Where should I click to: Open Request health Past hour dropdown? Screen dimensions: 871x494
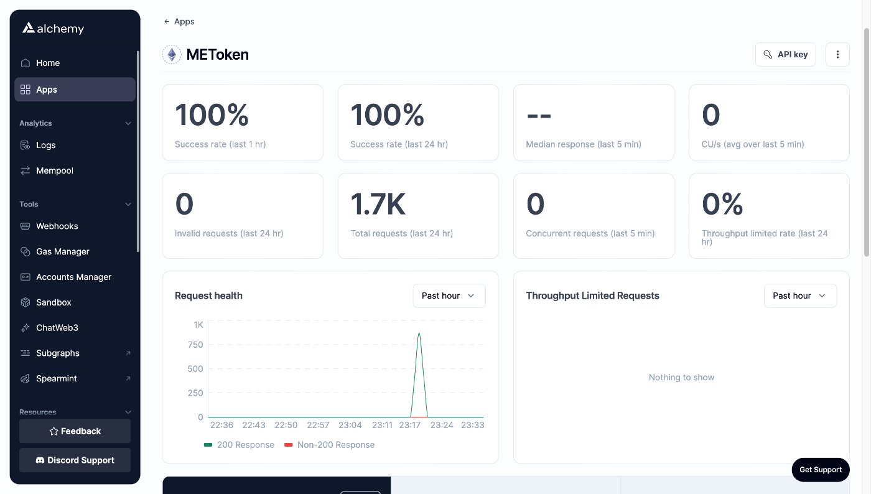click(449, 296)
